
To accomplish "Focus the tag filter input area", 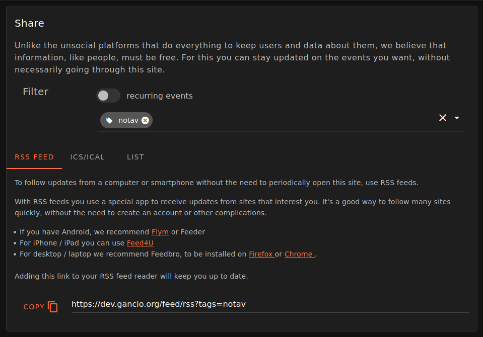I will 292,120.
